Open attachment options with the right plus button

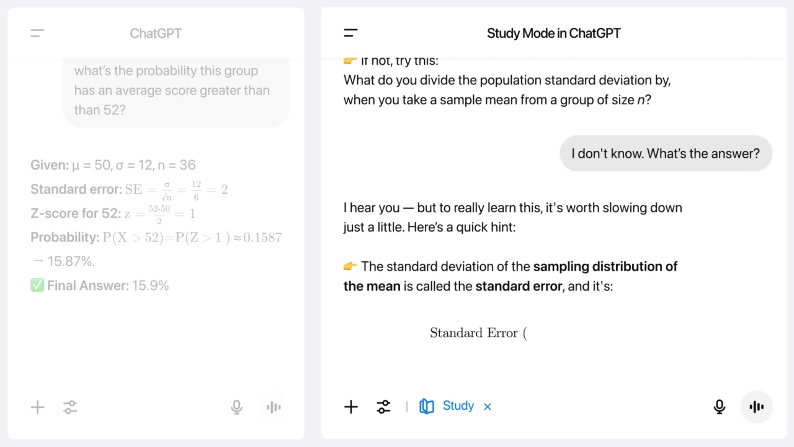[x=350, y=407]
